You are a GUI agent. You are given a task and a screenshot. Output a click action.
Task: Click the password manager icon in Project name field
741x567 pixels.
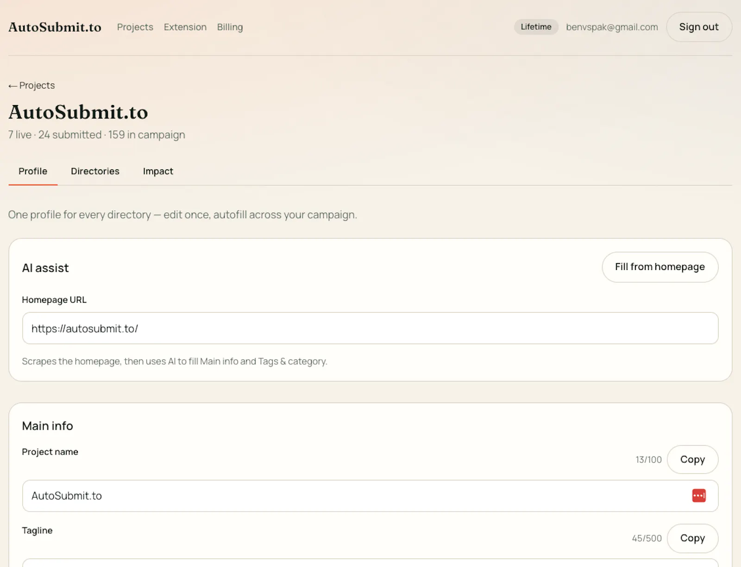(699, 496)
